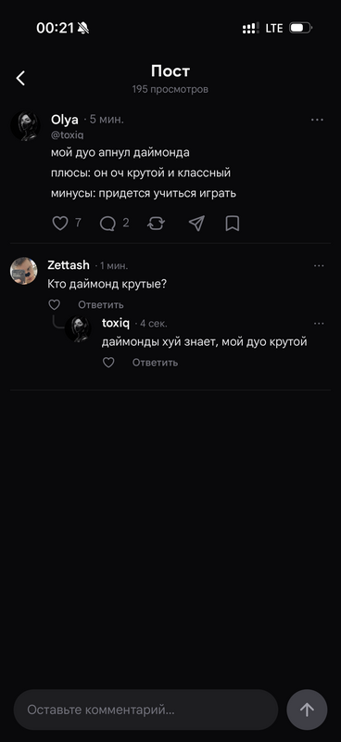Repost Olya's post with the repost arrows icon
Image resolution: width=341 pixels, height=742 pixels.
156,224
